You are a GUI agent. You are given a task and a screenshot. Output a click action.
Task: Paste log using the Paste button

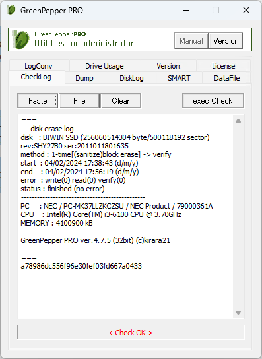(38, 101)
